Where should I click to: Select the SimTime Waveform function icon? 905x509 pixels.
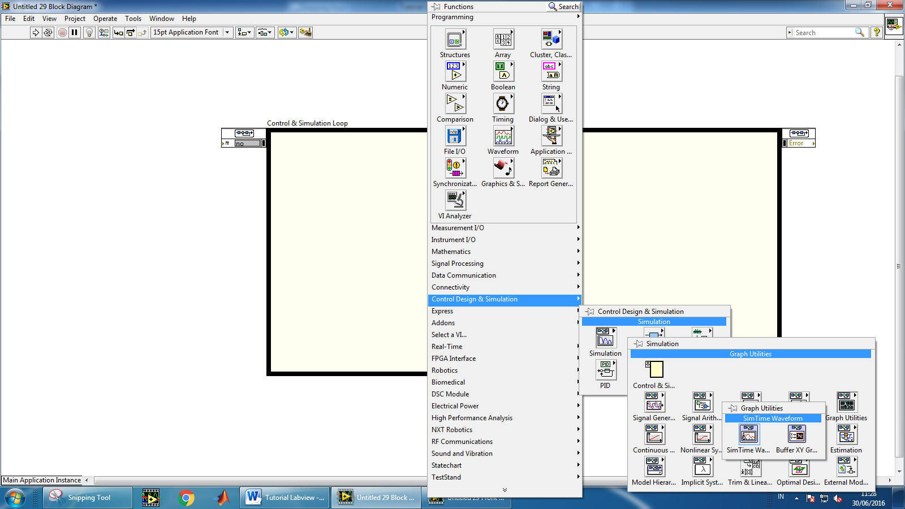pyautogui.click(x=748, y=435)
